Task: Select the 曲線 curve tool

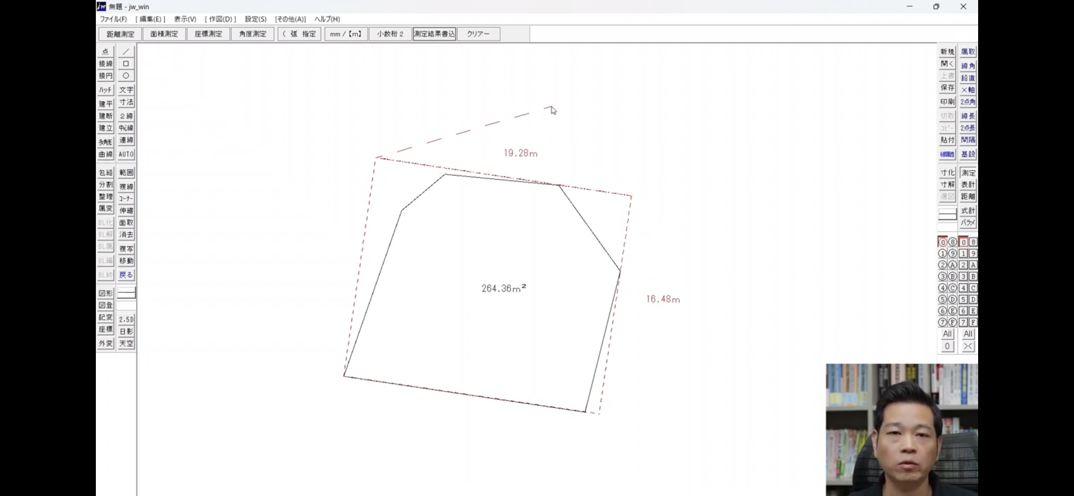Action: 106,154
